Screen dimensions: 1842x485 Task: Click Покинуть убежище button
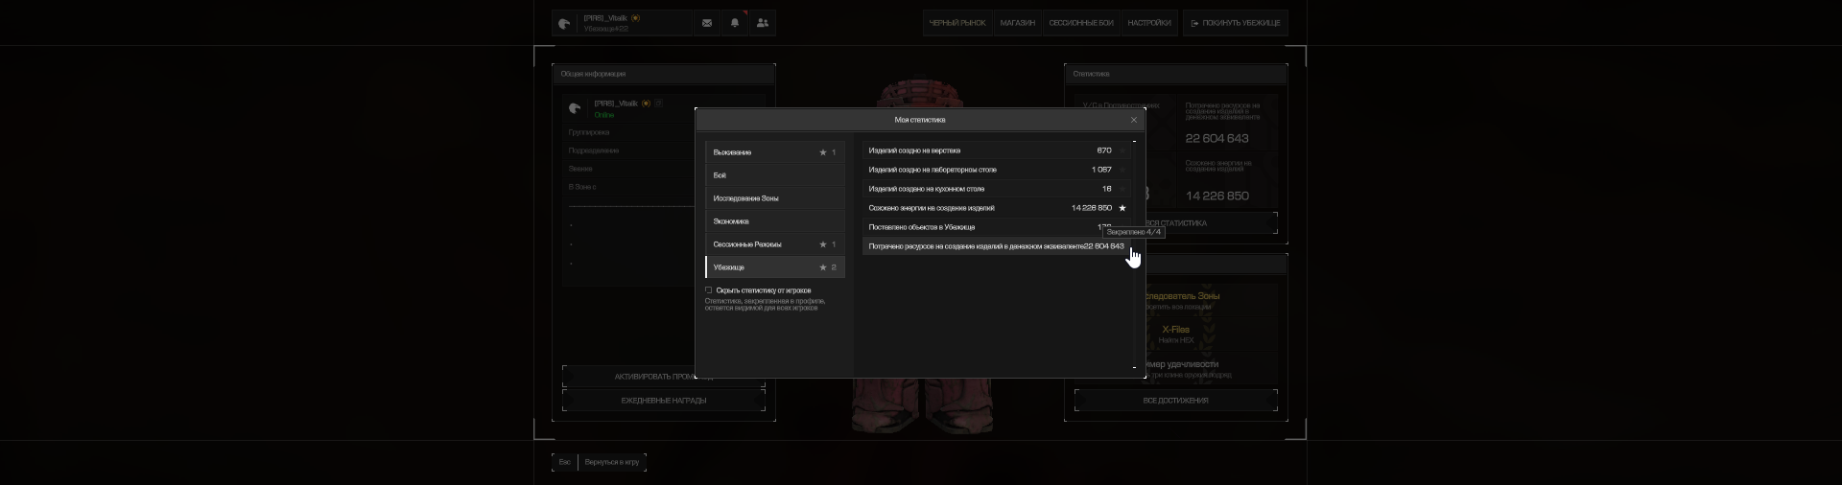tap(1235, 23)
